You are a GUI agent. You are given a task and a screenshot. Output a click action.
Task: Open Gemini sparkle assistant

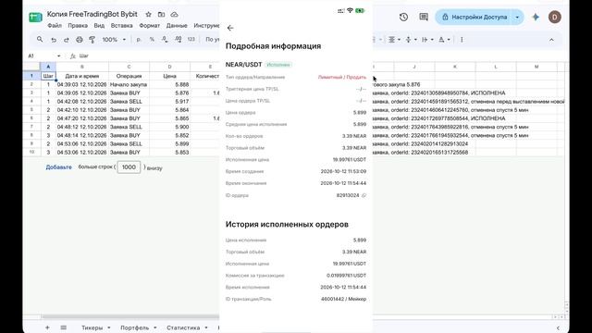[x=536, y=17]
